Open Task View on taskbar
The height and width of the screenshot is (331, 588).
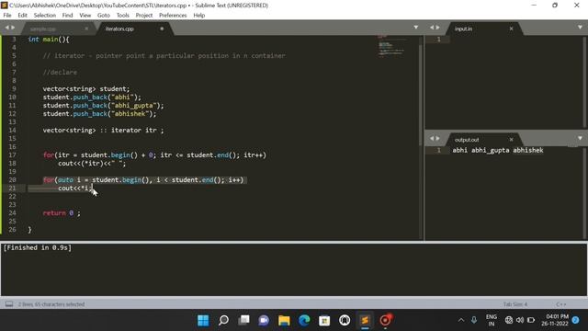coord(243,320)
